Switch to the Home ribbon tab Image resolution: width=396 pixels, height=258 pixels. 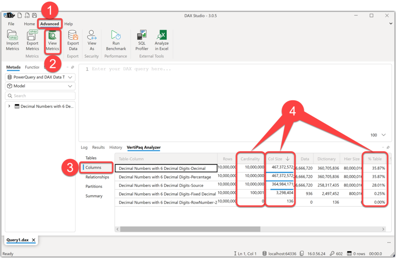[29, 24]
